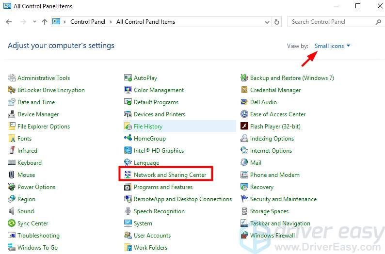Click the Devices and Printers icon
This screenshot has width=385, height=254.
pyautogui.click(x=128, y=114)
